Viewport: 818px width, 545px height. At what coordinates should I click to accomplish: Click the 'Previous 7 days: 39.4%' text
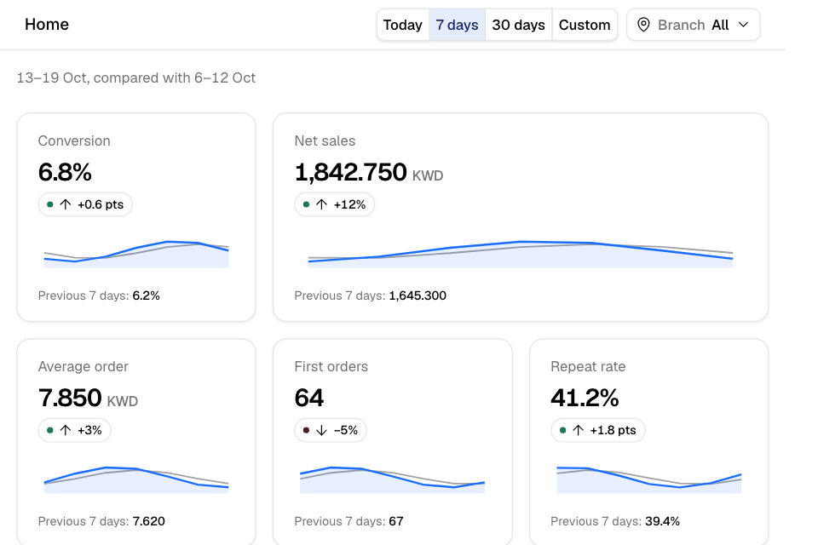tap(615, 521)
